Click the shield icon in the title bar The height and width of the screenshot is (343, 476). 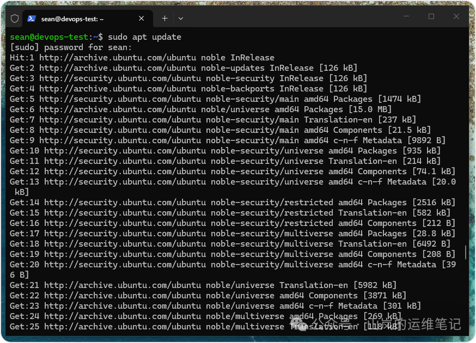pos(15,17)
